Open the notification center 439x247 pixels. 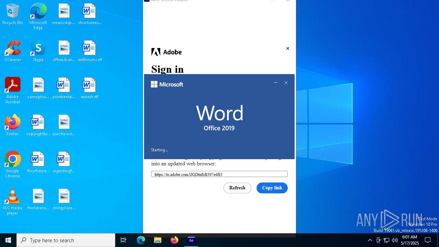[x=428, y=240]
